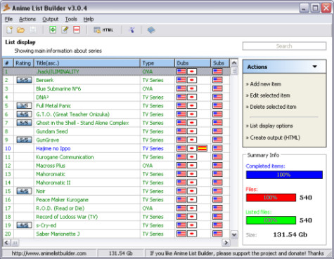Click the US dub flag in Berserk row
The image size is (334, 259).
coord(181,80)
